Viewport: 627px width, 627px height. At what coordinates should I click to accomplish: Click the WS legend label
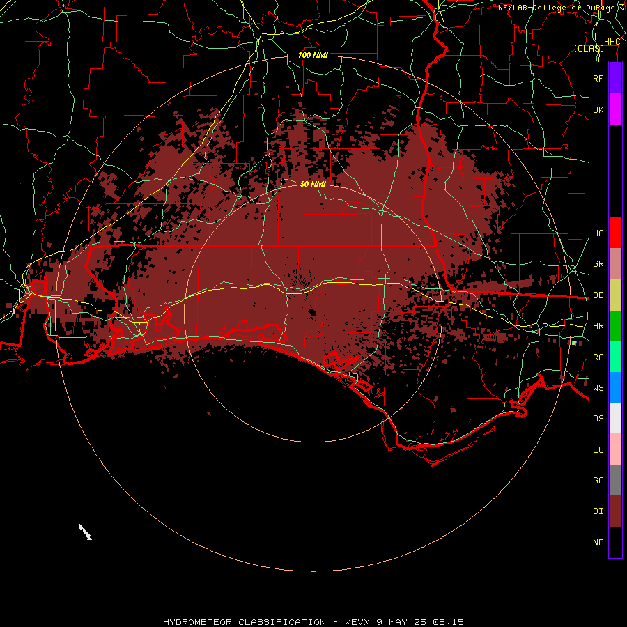[598, 387]
